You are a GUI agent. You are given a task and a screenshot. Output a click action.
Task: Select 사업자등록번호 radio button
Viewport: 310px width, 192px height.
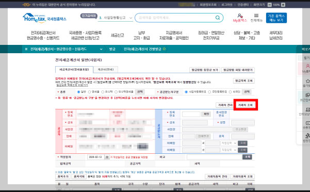pos(186,92)
